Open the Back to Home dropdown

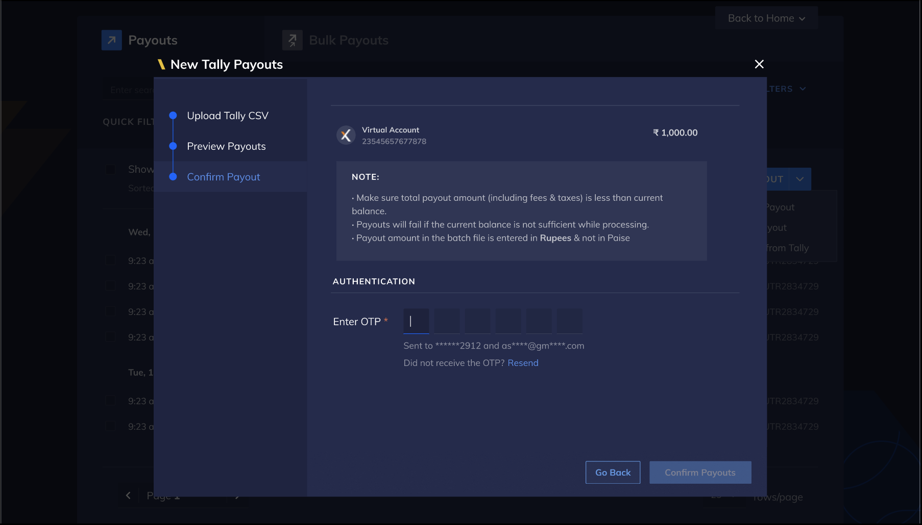click(x=766, y=18)
